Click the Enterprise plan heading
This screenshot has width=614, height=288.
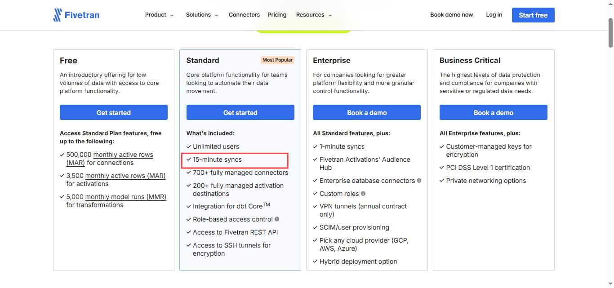[x=332, y=60]
